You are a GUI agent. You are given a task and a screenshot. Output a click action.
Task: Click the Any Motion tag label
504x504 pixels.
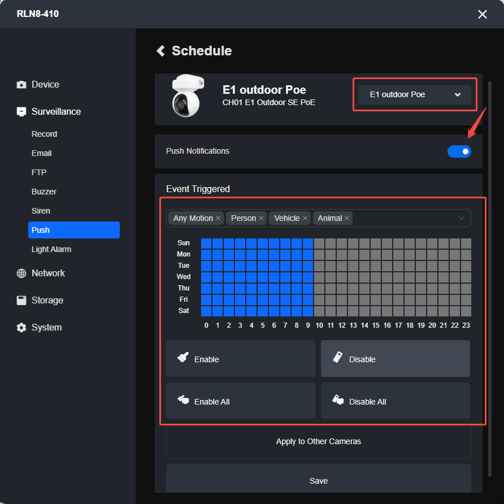[193, 218]
